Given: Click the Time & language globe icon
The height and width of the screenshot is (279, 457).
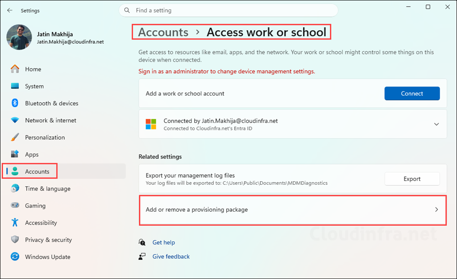Looking at the screenshot, I should point(15,188).
